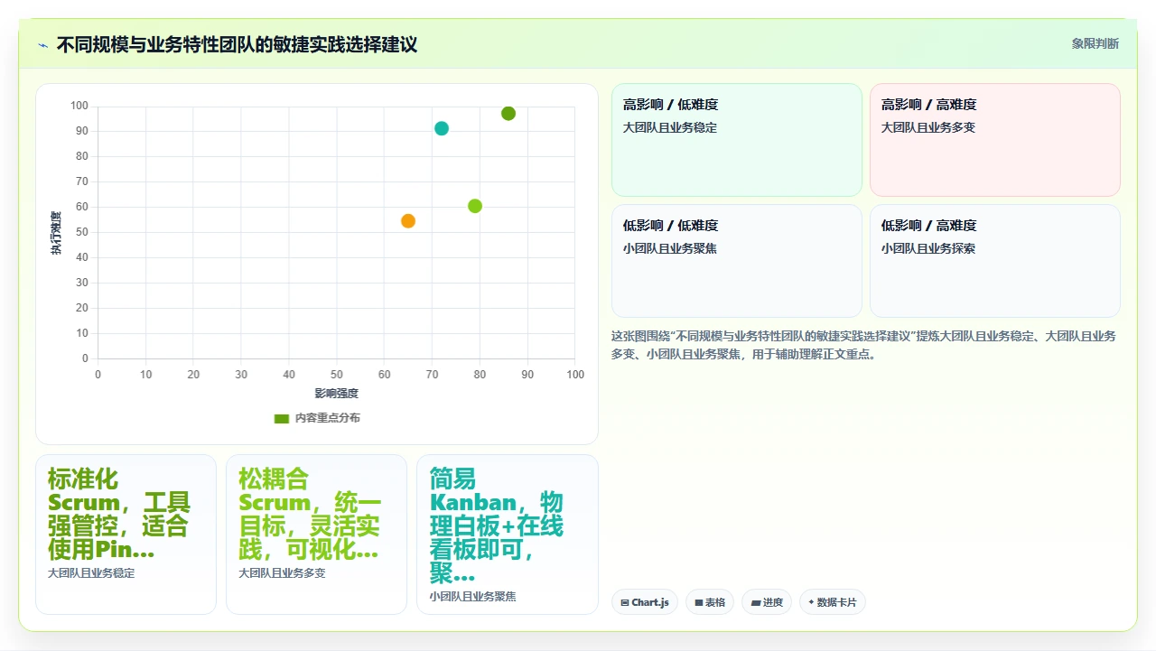Click 小团队且业务聚焦 in the quadrant card
The width and height of the screenshot is (1156, 651).
[x=670, y=248]
